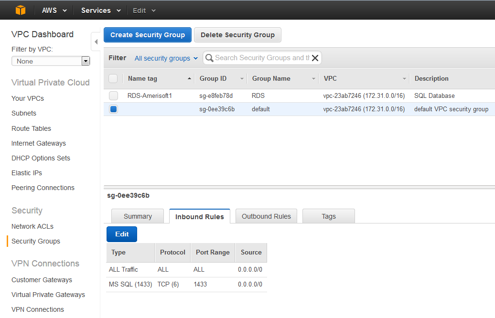Screen dimensions: 495x318
Task: Click the MS SQL (1433) rule row
Action: [x=186, y=285]
